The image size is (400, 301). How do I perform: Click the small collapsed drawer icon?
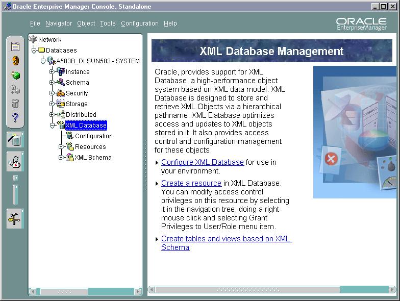pos(15,178)
